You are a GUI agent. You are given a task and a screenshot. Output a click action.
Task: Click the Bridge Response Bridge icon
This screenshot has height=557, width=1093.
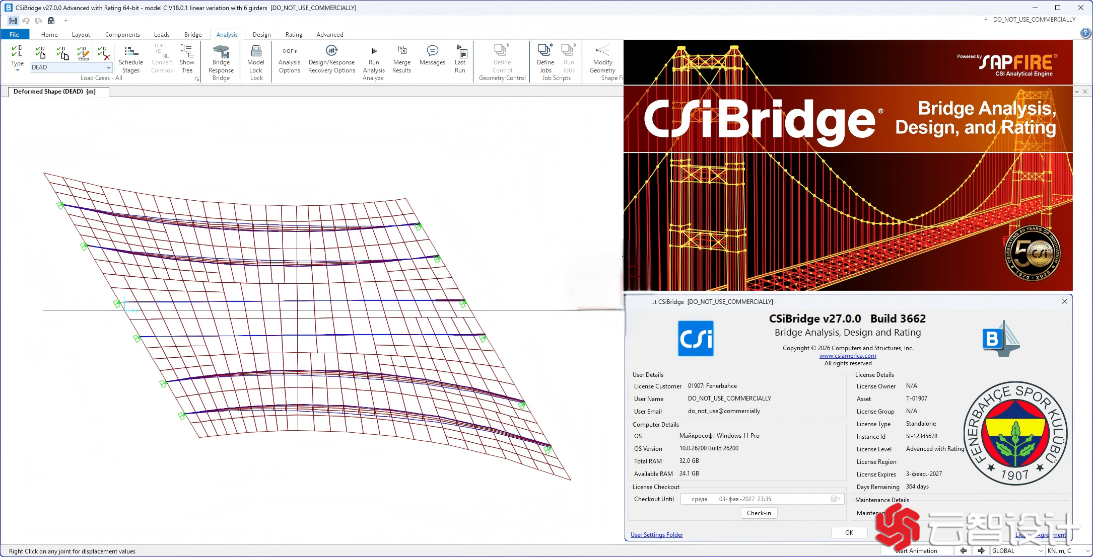pos(221,59)
